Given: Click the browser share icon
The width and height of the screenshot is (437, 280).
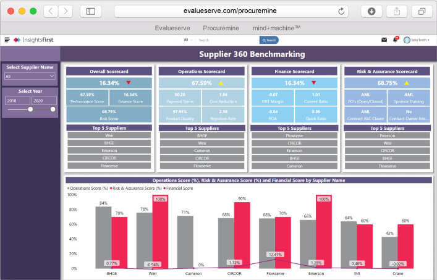Looking at the screenshot, I should (397, 11).
